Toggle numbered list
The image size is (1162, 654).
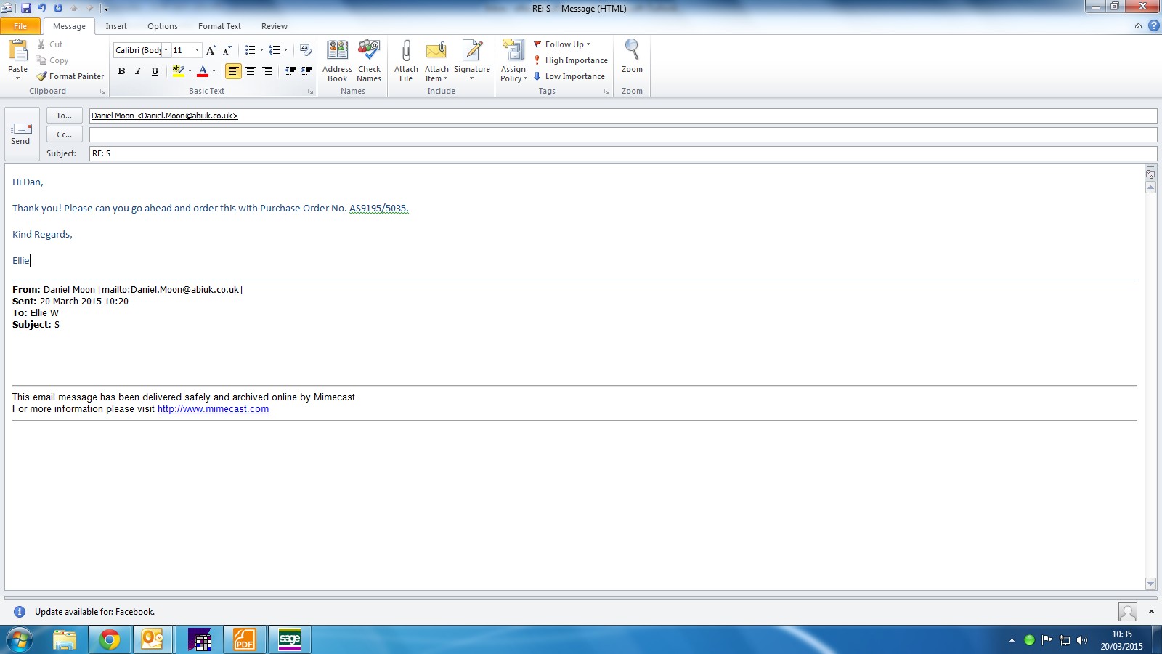pos(274,50)
